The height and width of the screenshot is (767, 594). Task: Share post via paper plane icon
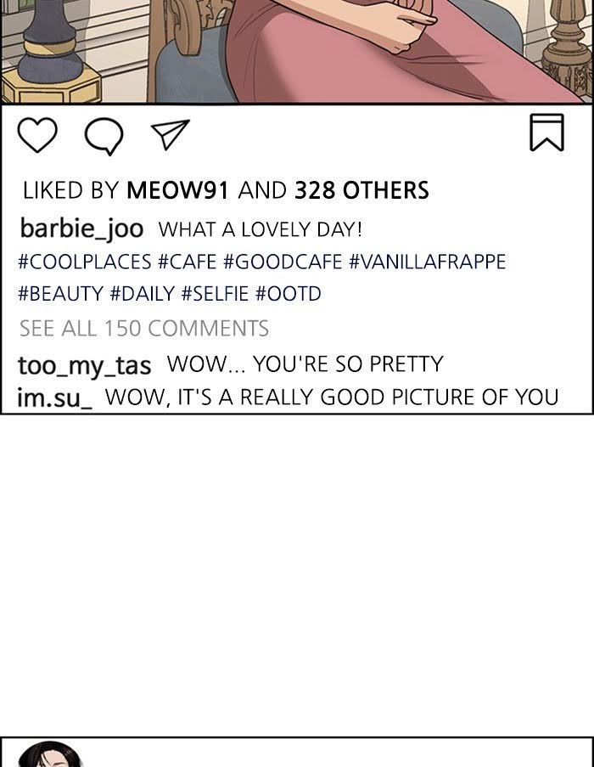[169, 135]
